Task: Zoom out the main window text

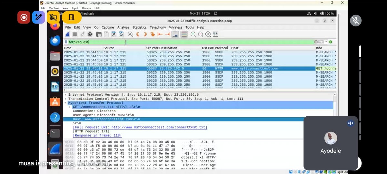Action: coord(201,34)
